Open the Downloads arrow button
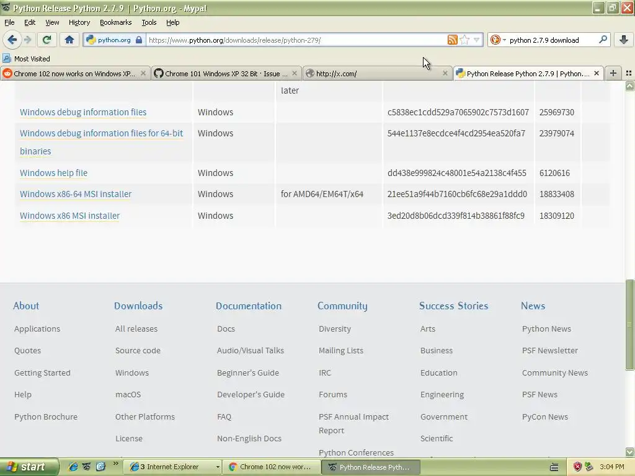The width and height of the screenshot is (635, 476). (624, 40)
